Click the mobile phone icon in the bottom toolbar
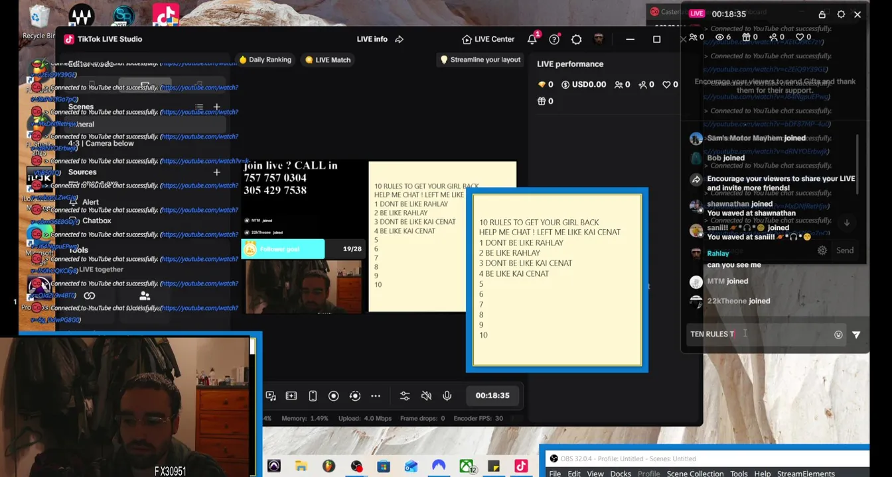892x477 pixels. pyautogui.click(x=313, y=396)
